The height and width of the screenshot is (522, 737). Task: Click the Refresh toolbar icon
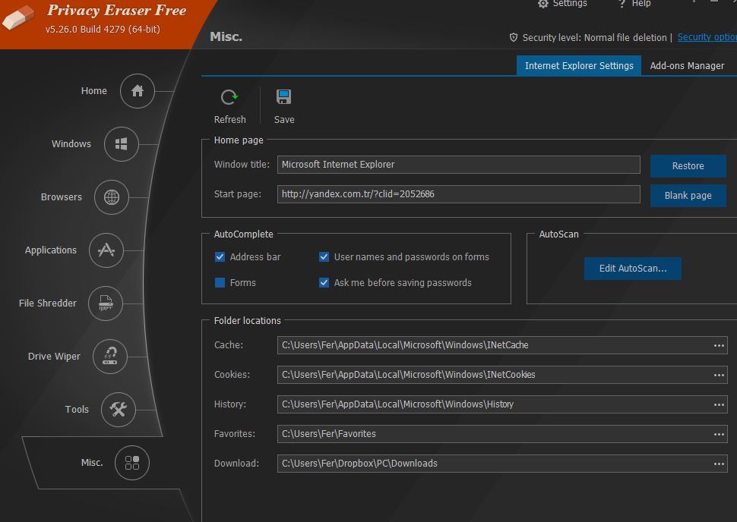[x=229, y=97]
